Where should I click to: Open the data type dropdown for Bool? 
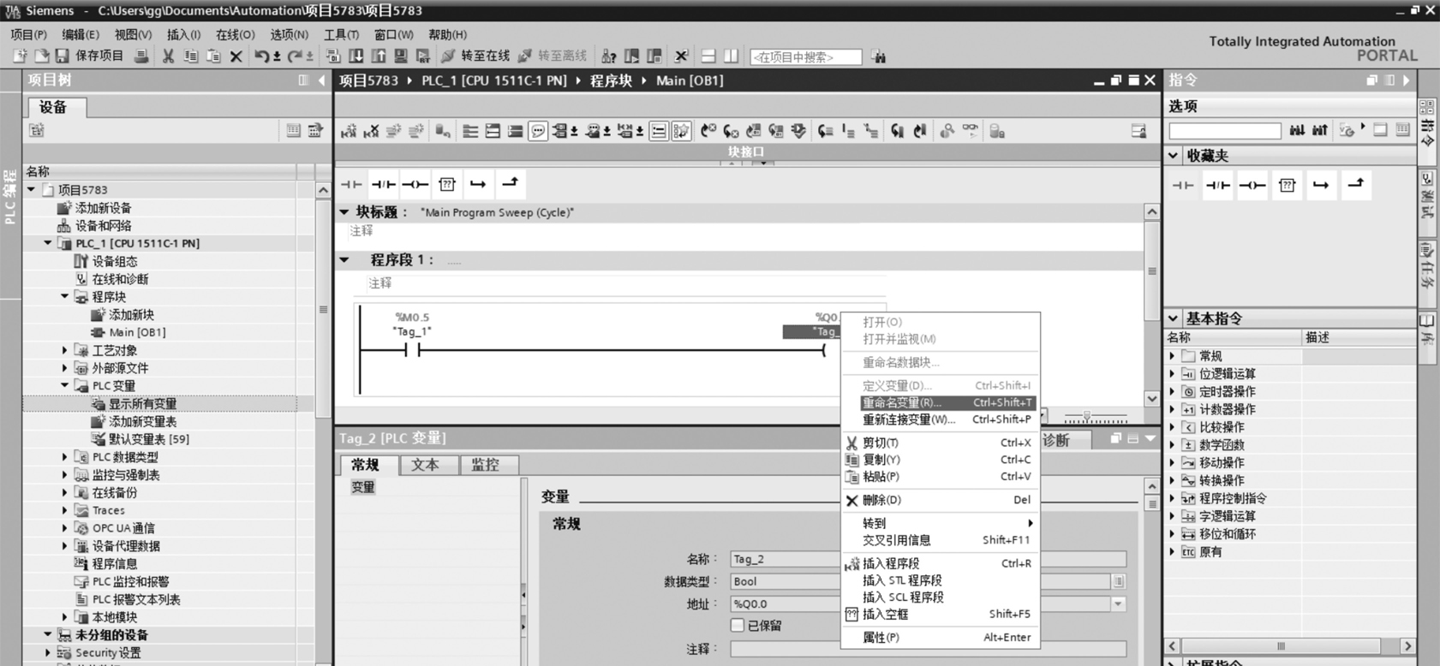click(x=1118, y=581)
